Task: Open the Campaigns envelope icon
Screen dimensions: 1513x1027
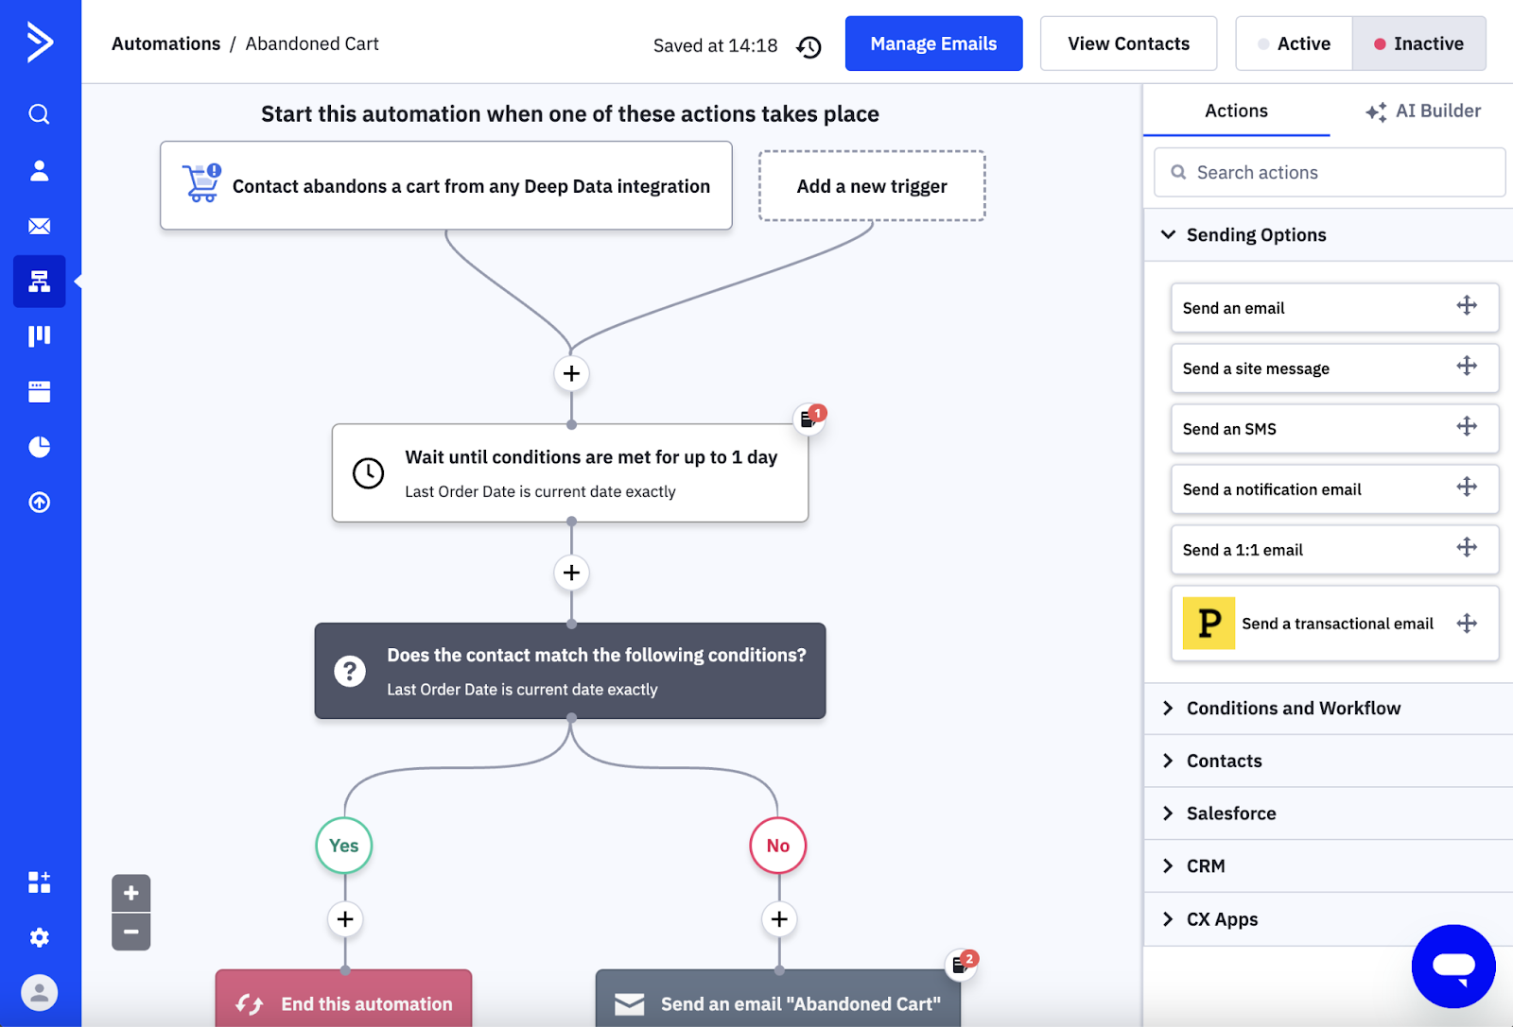Action: pos(39,226)
